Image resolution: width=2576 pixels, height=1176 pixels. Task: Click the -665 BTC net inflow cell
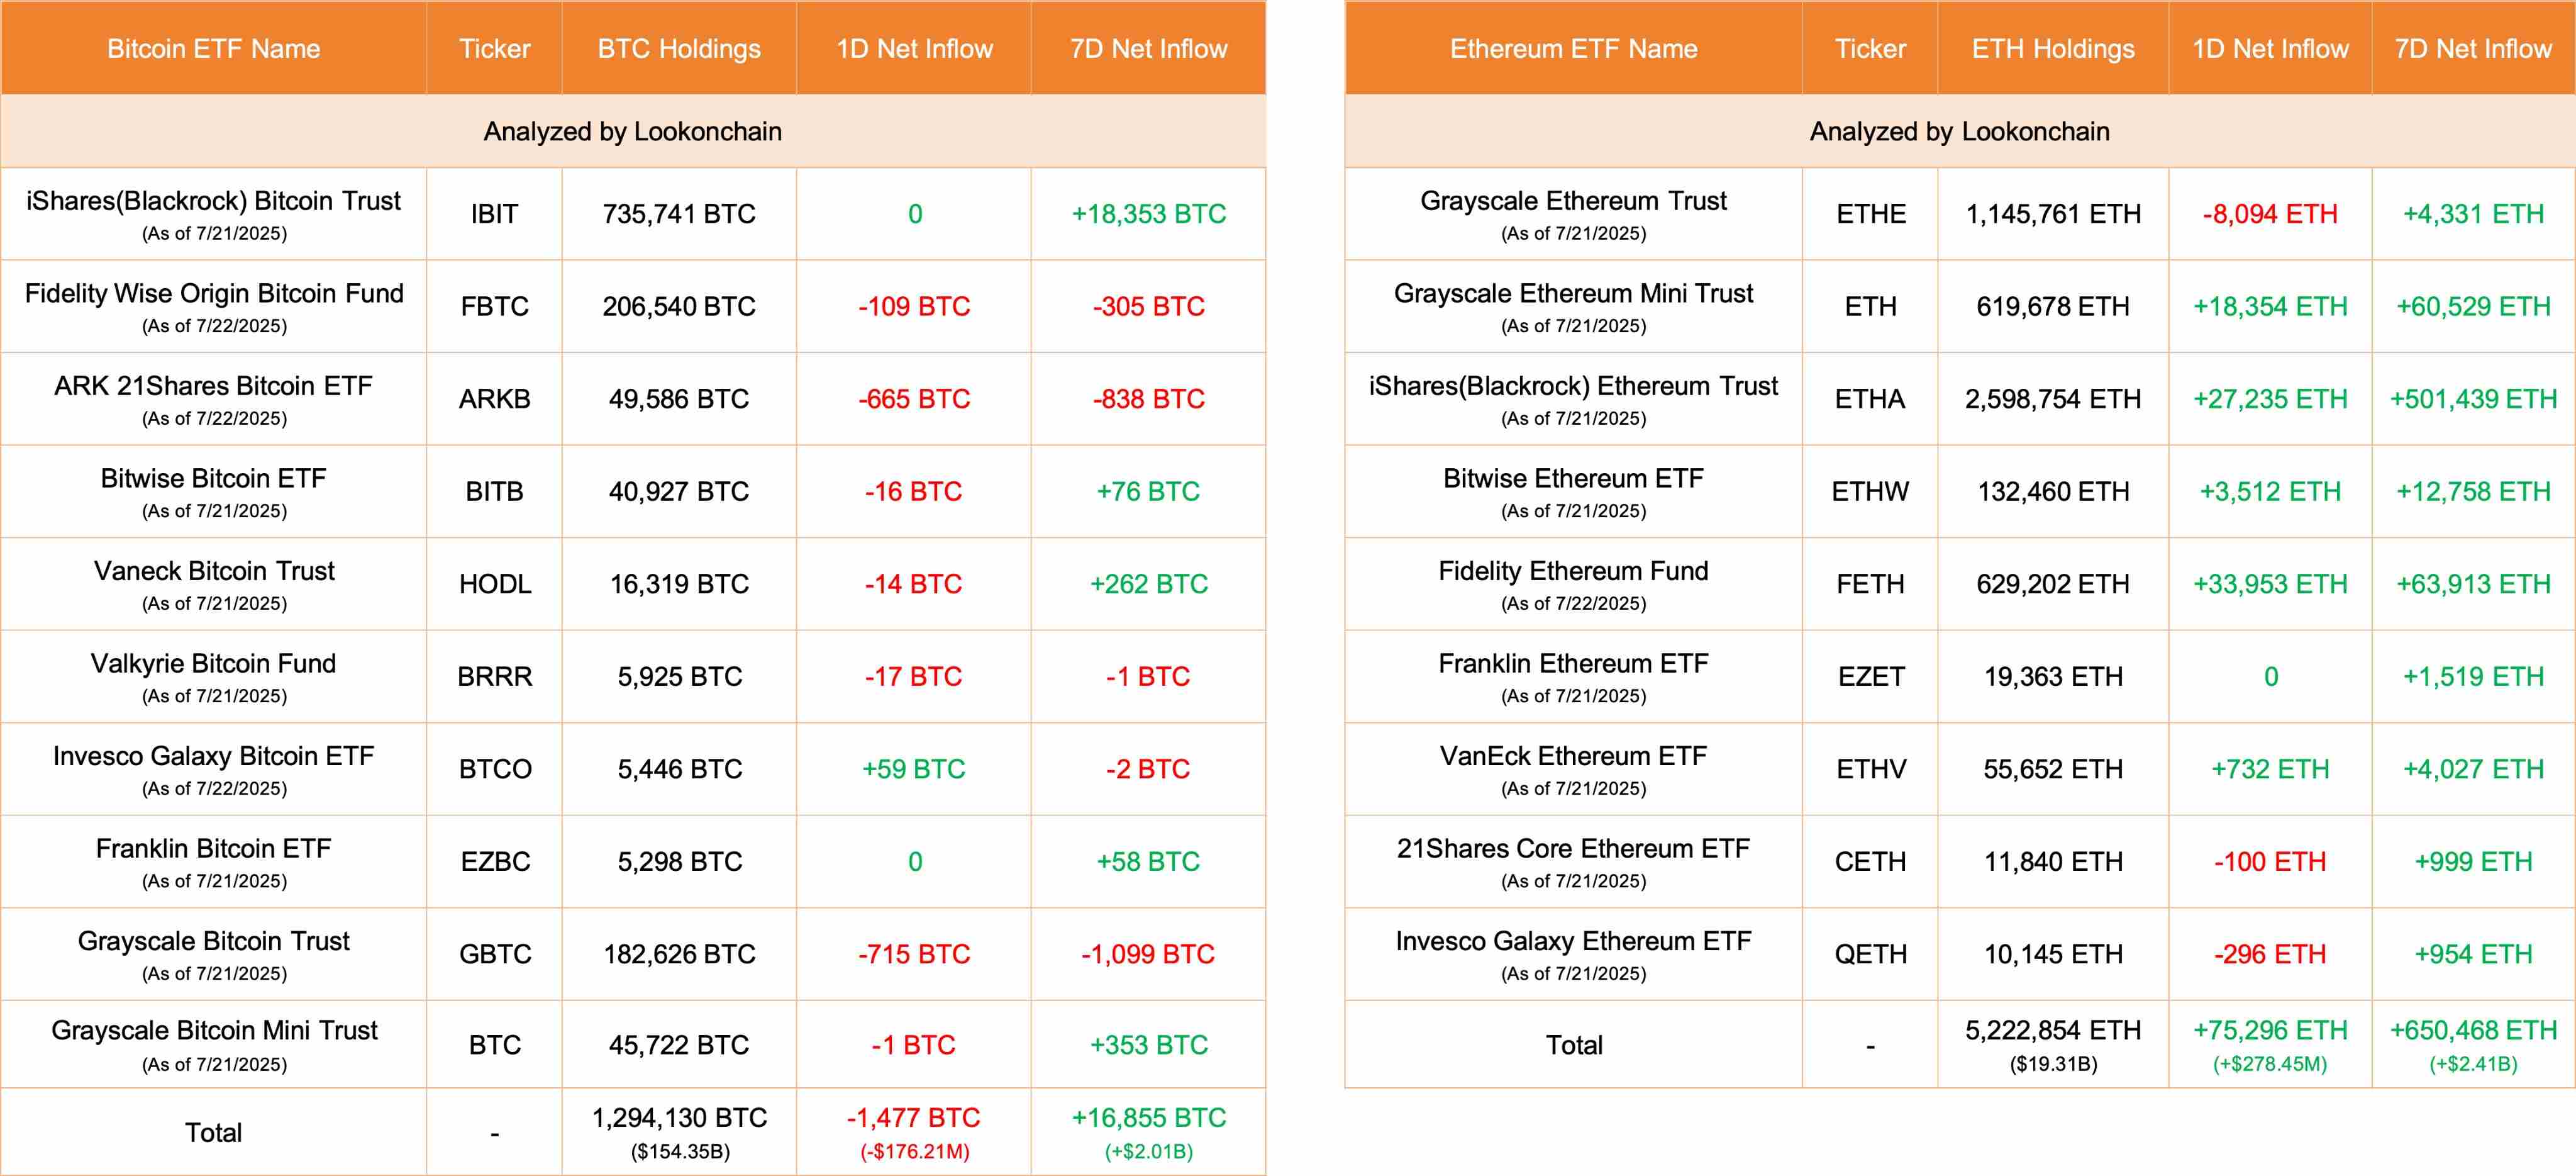point(914,400)
